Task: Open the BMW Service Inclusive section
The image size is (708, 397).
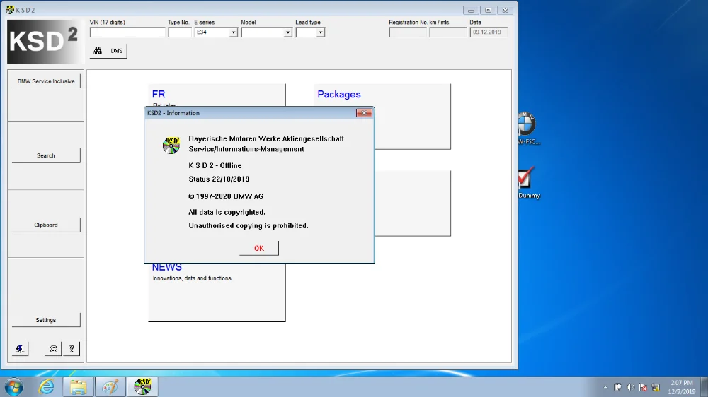Action: point(46,81)
